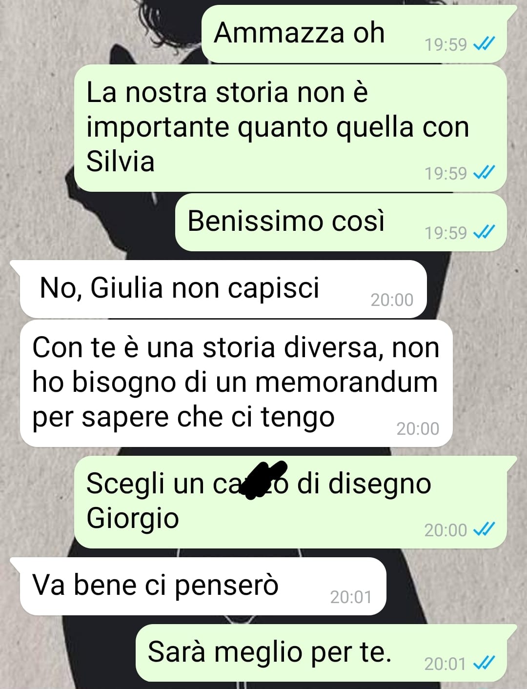Tap read ticks on 'Sarà meglio per te.'
The width and height of the screenshot is (527, 689).
[485, 664]
